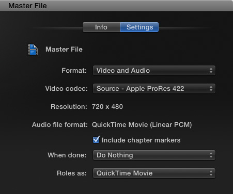Click the Master File filmstrip document icon
233x194 pixels.
(x=33, y=50)
